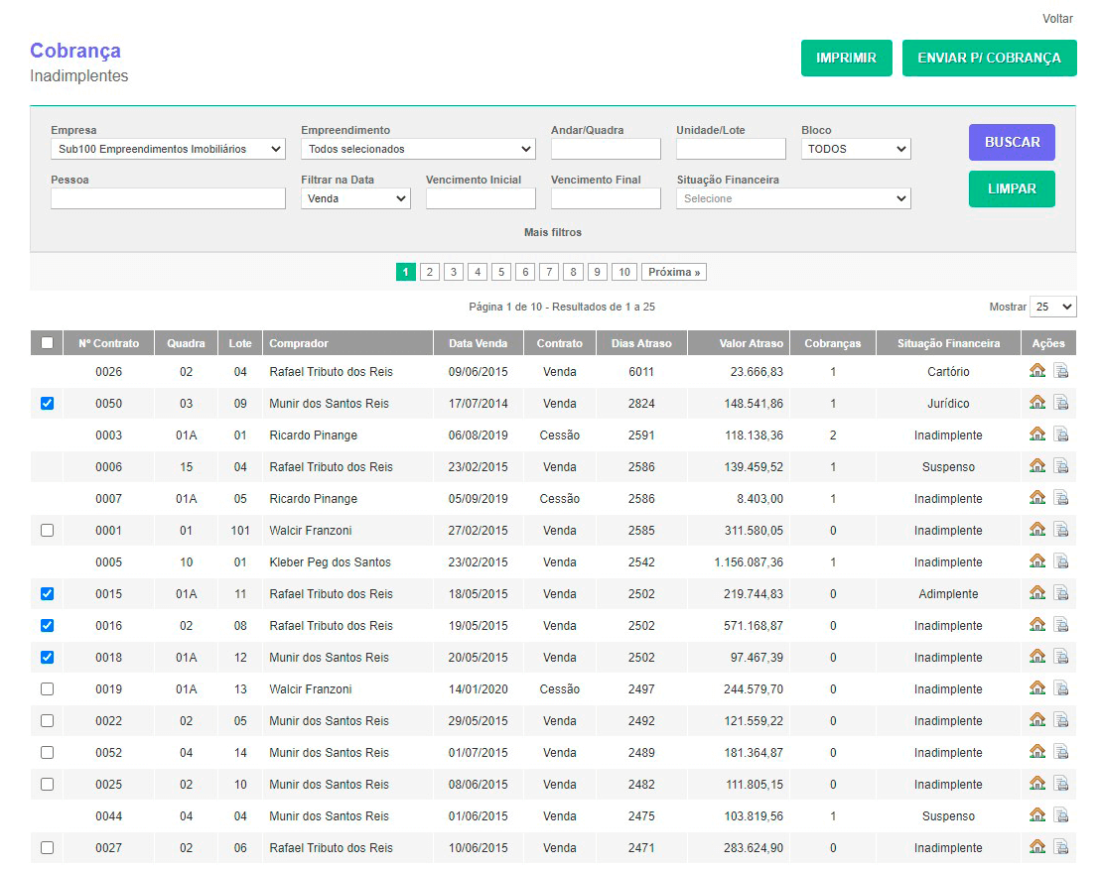
Task: Click Próxima to go to next page
Action: click(x=673, y=272)
